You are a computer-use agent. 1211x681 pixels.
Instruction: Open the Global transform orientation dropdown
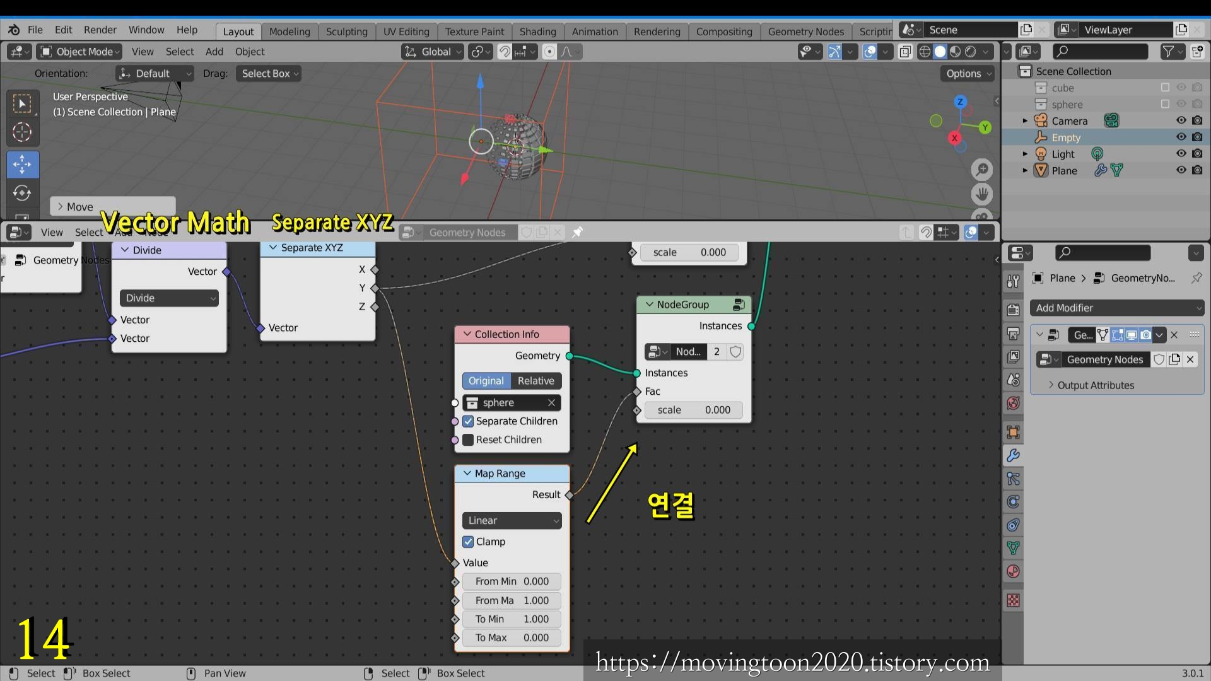click(433, 52)
